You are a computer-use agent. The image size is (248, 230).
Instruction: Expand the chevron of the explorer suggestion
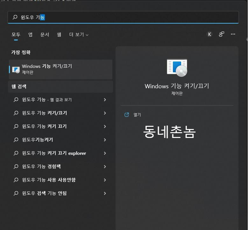pos(105,153)
